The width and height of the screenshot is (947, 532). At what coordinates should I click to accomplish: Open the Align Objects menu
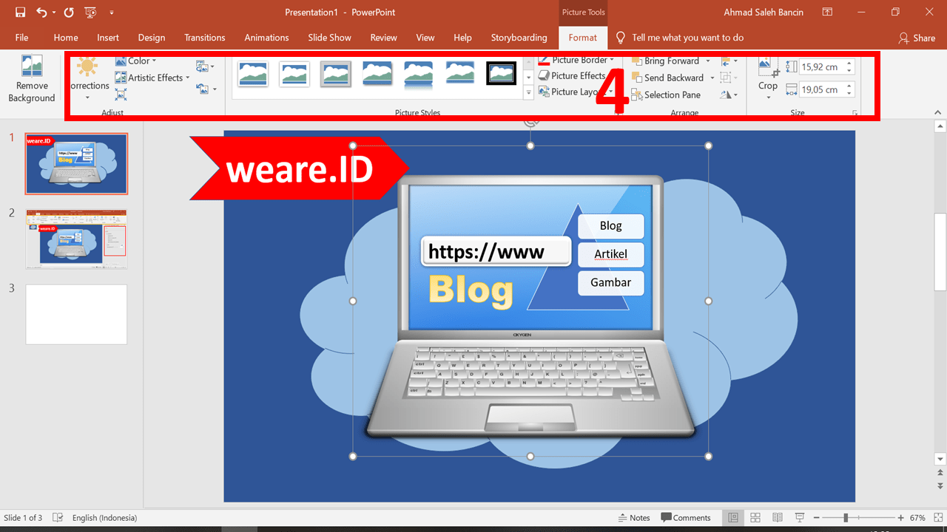[729, 61]
